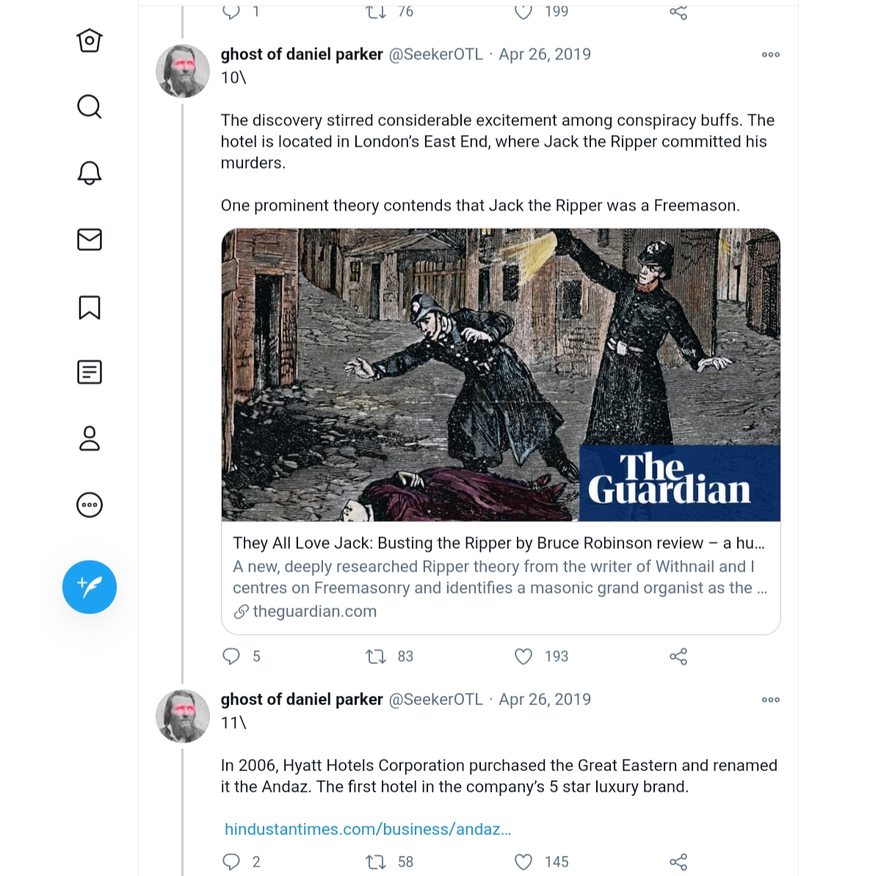Open more options on tweet 11\
881x876 pixels.
tap(771, 700)
